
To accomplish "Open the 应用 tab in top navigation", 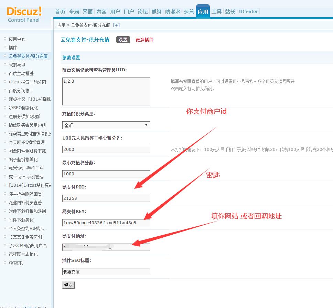I will [203, 12].
